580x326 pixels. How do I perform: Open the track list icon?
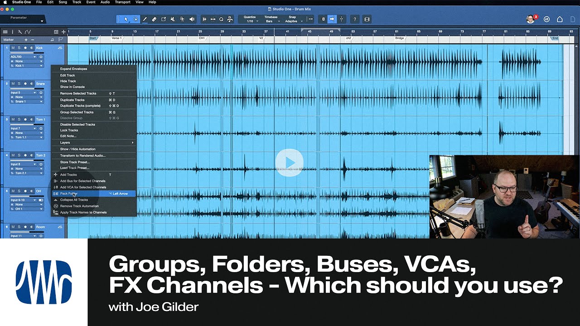(5, 32)
